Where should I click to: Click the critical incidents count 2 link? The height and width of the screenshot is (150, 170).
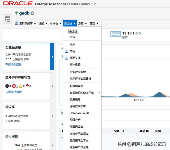[x=17, y=86]
